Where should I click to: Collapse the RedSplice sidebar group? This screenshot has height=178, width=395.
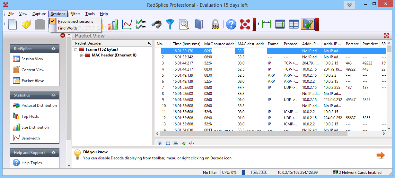[53, 49]
